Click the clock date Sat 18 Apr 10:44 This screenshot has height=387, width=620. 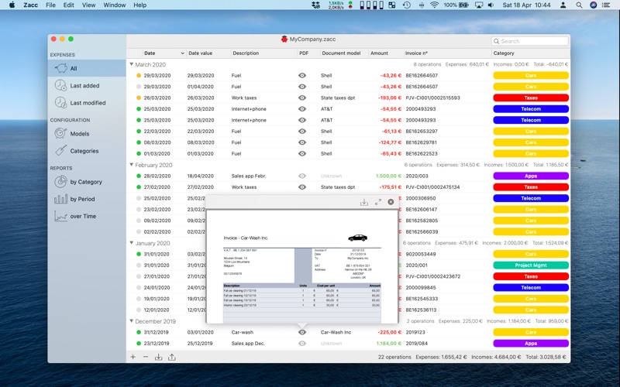click(x=526, y=5)
